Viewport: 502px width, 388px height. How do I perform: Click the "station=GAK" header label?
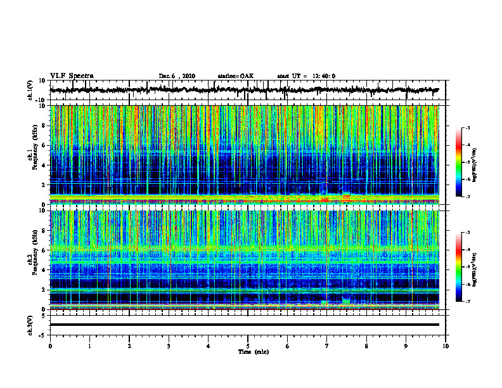236,76
